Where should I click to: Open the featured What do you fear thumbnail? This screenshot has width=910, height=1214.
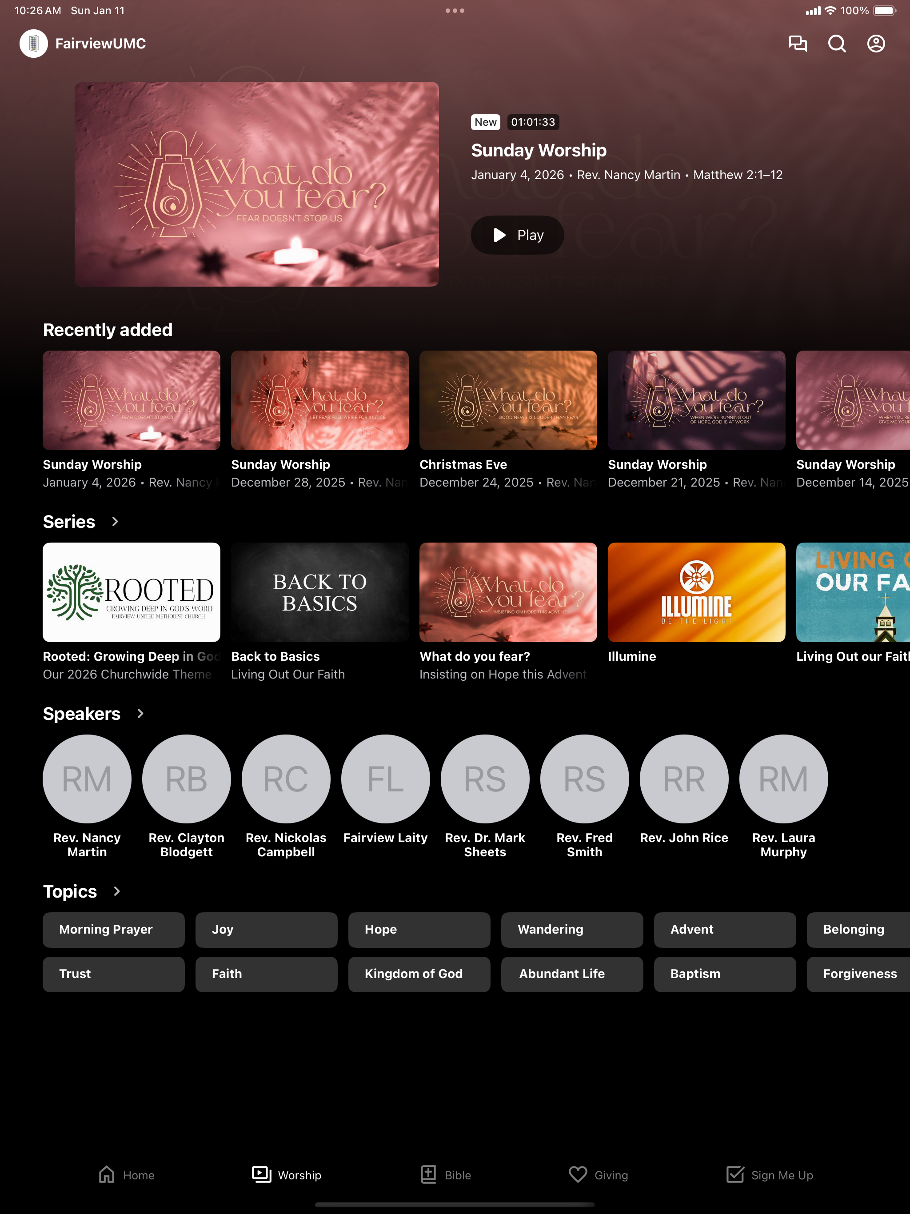[257, 184]
